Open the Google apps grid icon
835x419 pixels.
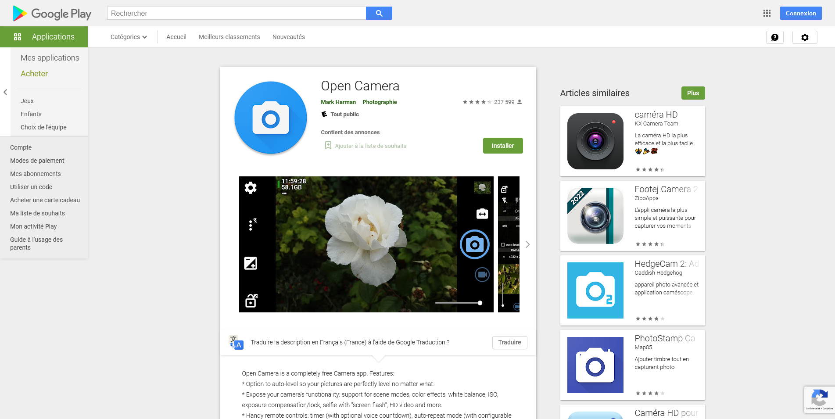tap(767, 13)
